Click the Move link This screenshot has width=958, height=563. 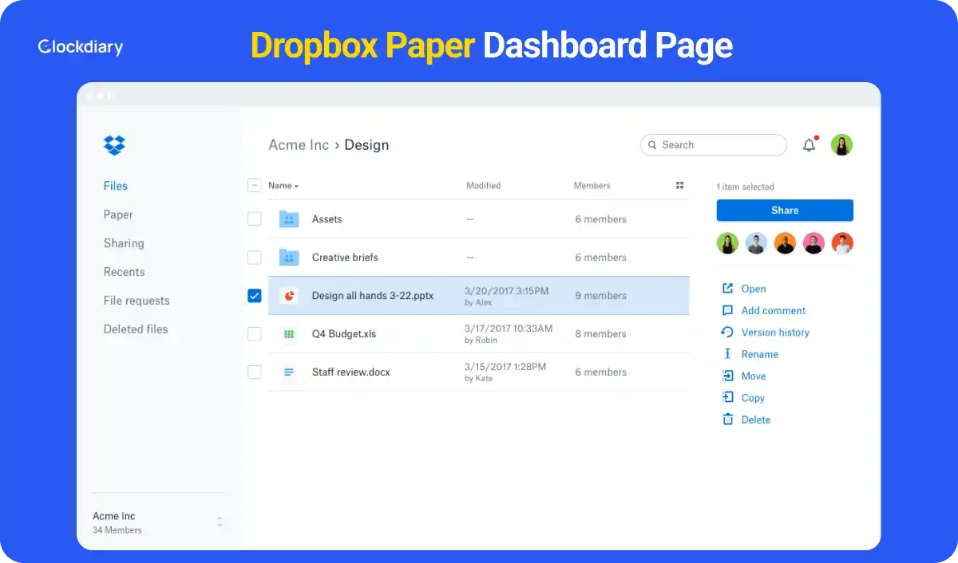click(754, 376)
